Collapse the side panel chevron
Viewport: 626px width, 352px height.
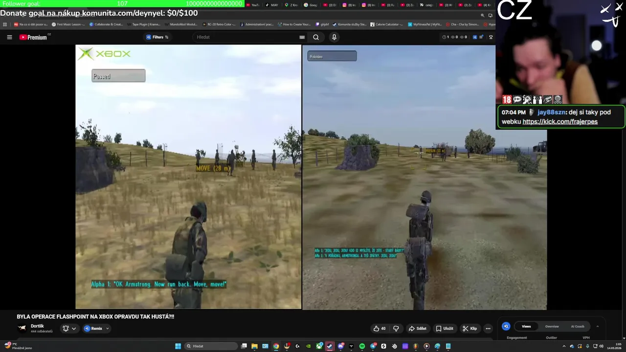coord(597,326)
